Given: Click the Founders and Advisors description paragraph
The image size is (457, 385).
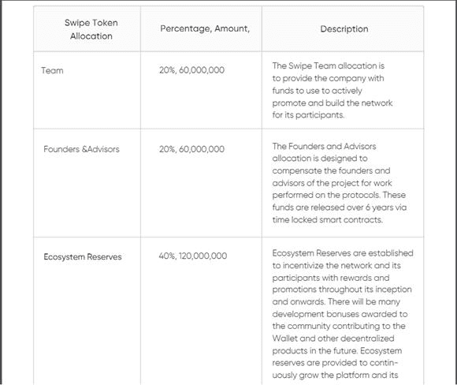Looking at the screenshot, I should tap(340, 183).
